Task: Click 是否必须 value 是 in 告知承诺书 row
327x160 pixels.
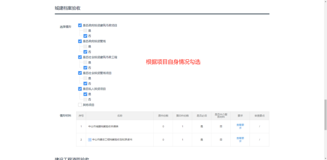Action: (202, 140)
